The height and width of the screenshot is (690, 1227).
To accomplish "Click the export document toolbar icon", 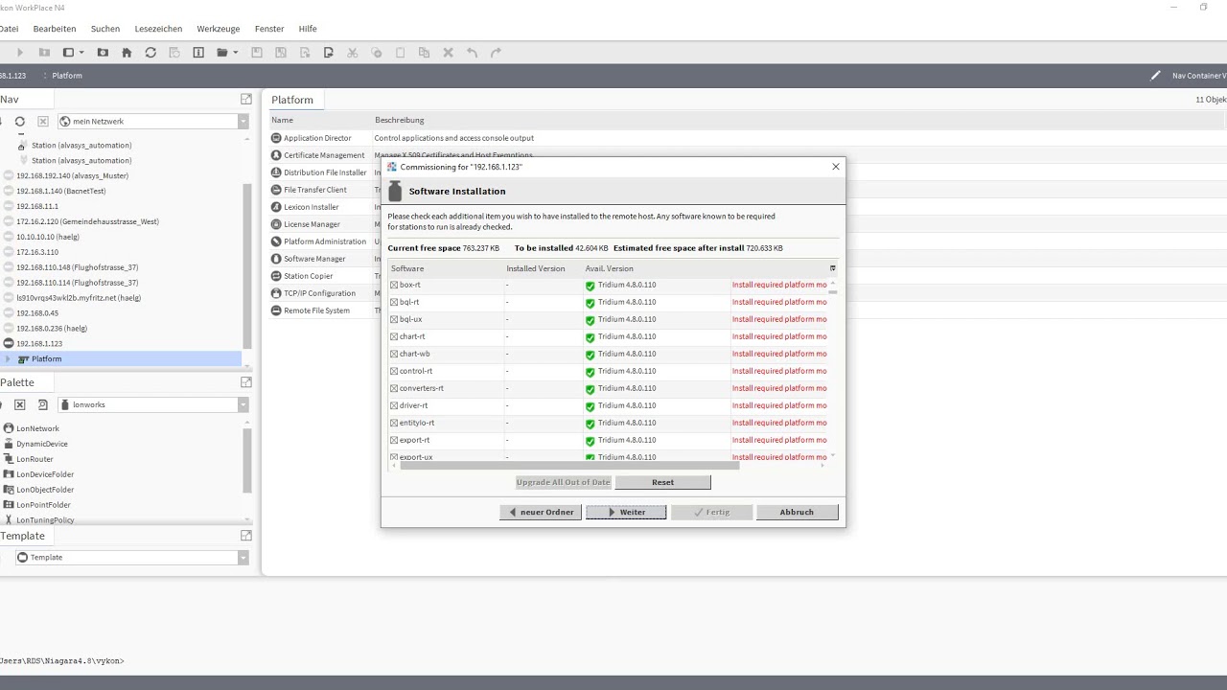I will tap(328, 53).
